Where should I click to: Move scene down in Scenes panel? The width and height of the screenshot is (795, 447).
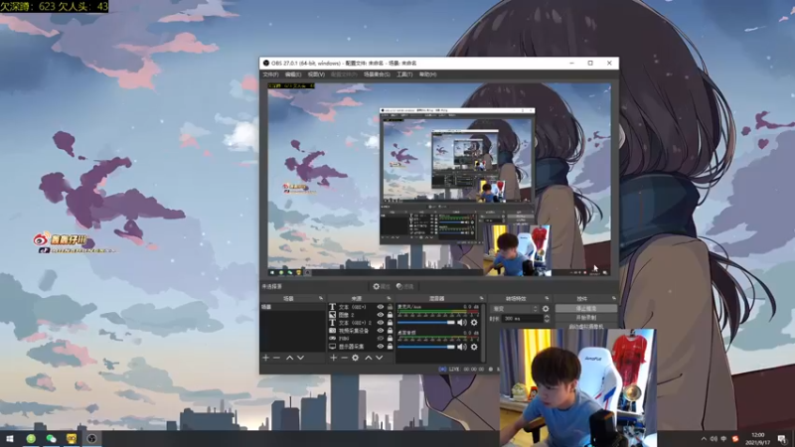[x=301, y=358]
